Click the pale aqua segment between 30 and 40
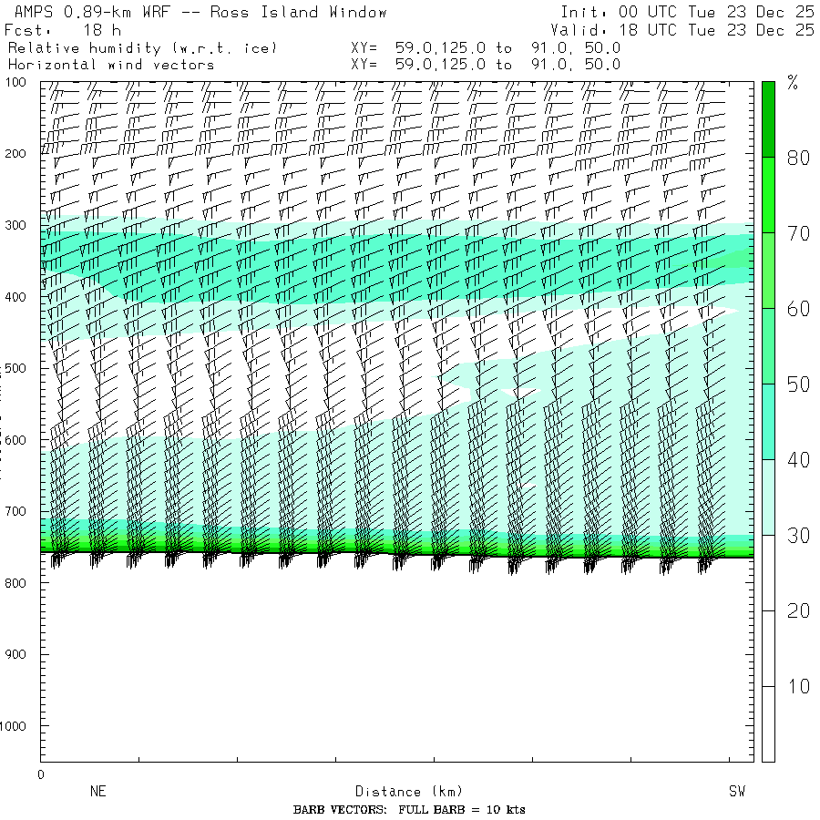This screenshot has width=820, height=820. (x=768, y=497)
